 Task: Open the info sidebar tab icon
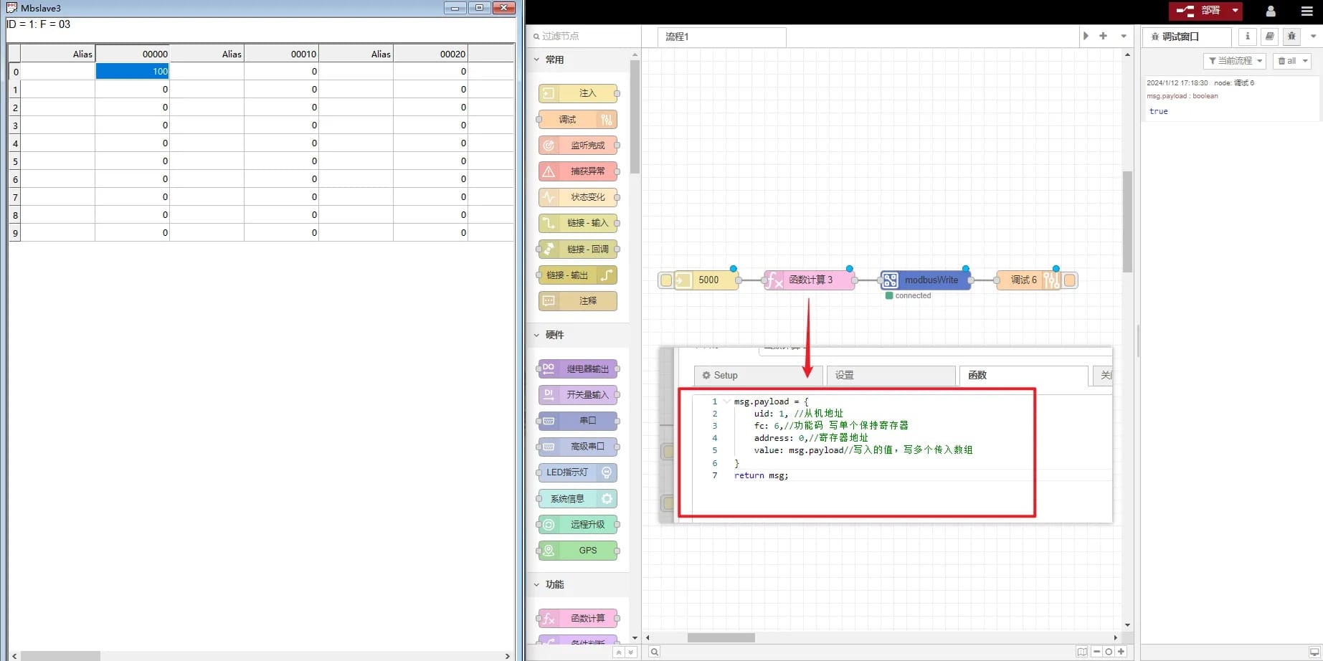tap(1247, 37)
